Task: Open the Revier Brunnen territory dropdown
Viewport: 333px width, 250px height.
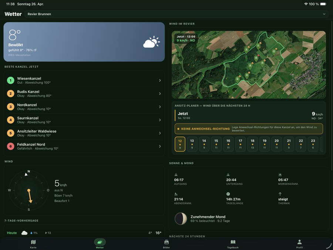Action: (x=176, y=14)
